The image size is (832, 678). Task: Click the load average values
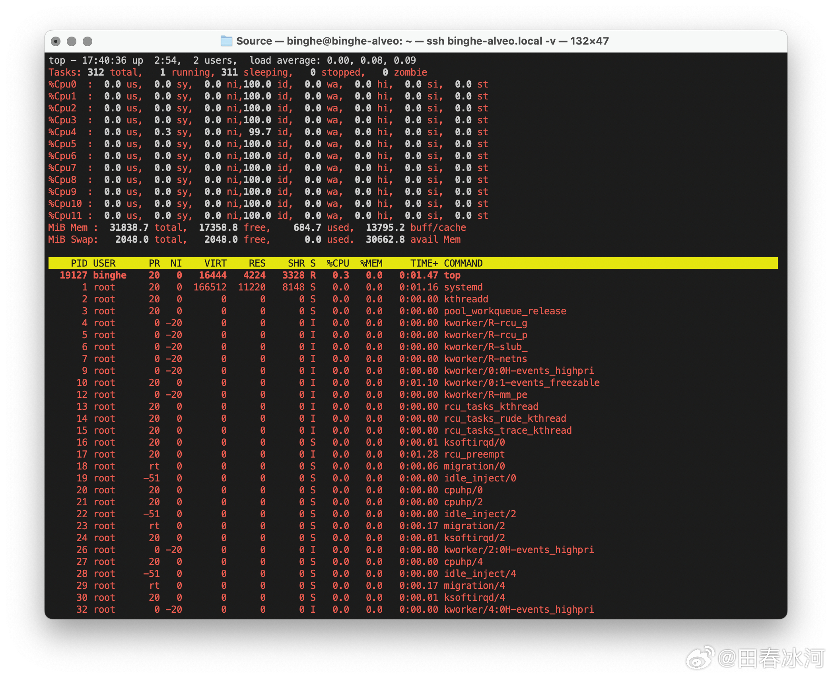(x=371, y=60)
